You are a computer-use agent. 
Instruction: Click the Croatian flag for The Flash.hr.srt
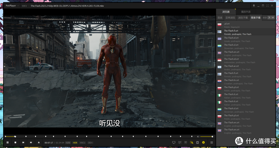pyautogui.click(x=220, y=81)
